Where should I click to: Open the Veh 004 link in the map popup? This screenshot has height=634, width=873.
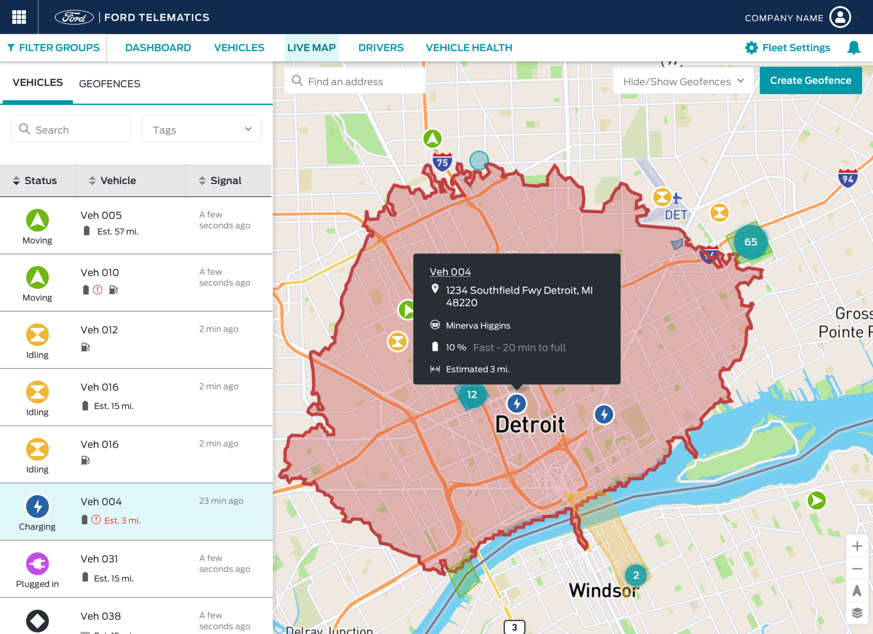[450, 271]
